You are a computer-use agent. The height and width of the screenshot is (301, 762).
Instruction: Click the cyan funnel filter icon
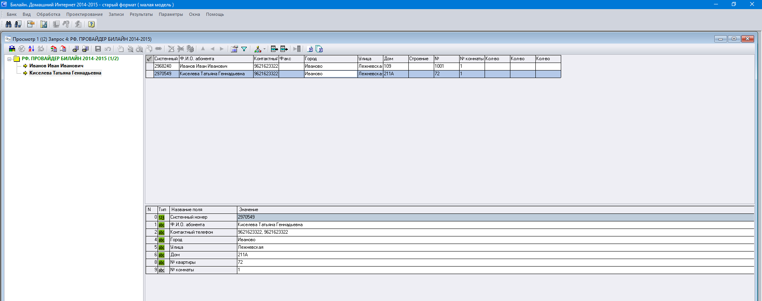click(244, 49)
